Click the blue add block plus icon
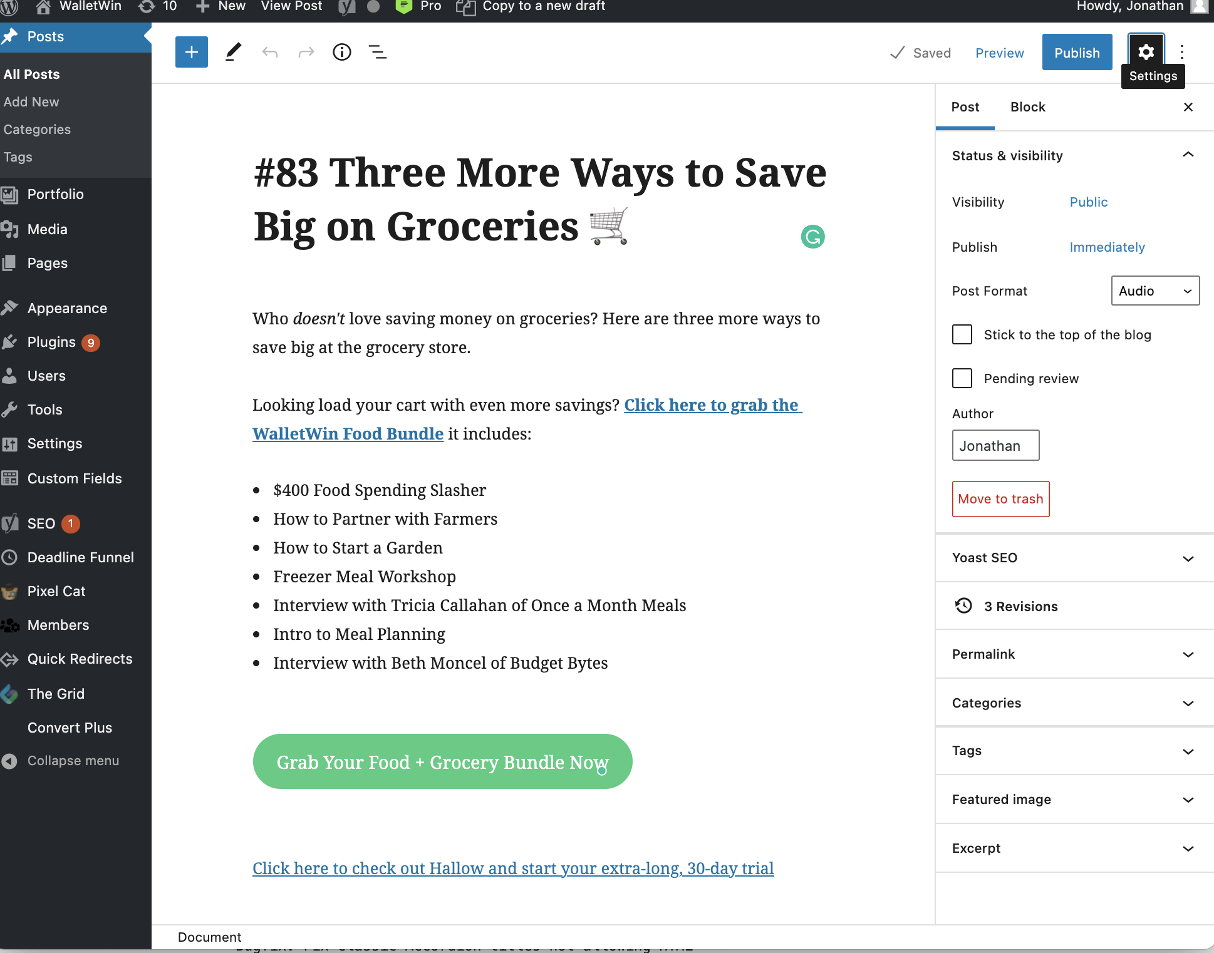Screen dimensions: 1214x953 (x=192, y=52)
